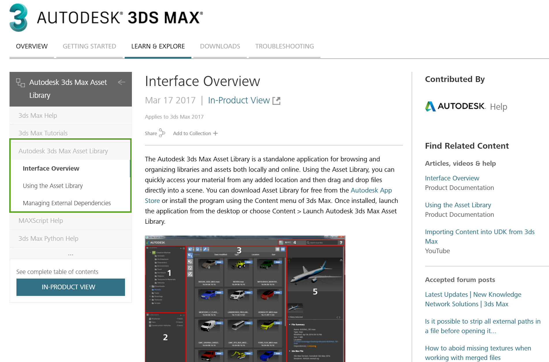Open 3ds Max Tutorials in the sidebar
The height and width of the screenshot is (362, 549).
coord(71,133)
